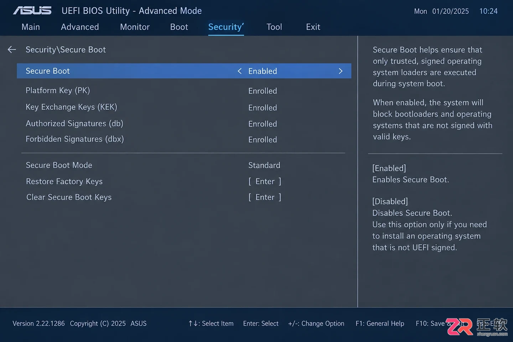Click the Select Item arrow keys hint

[211, 323]
